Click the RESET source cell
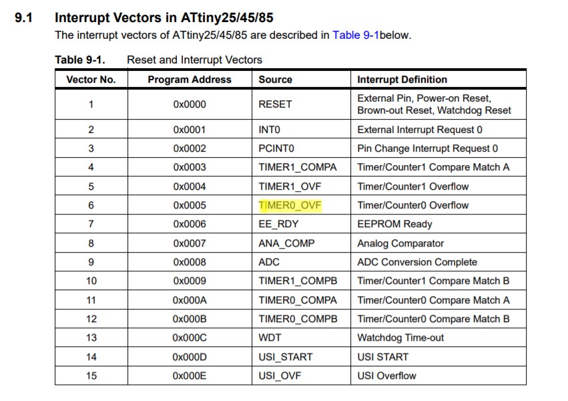Viewport: 568px width, 401px height. [275, 104]
